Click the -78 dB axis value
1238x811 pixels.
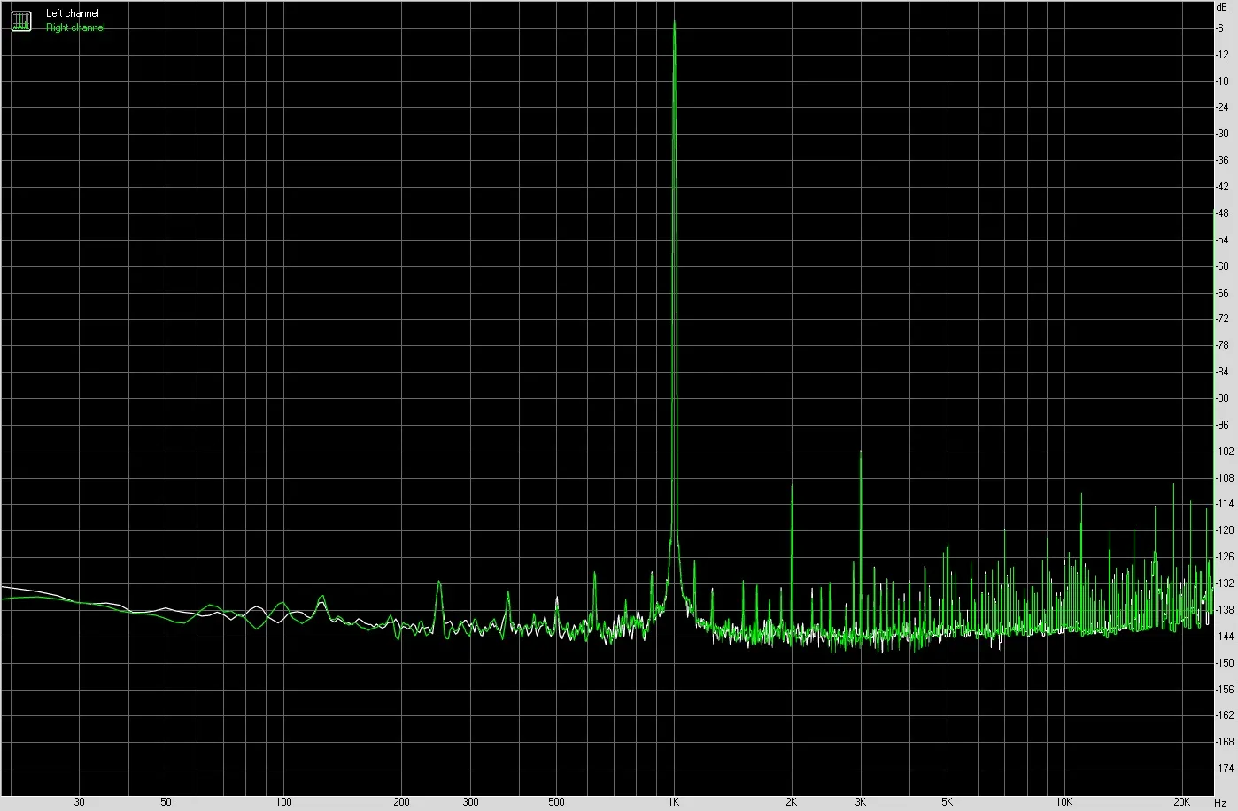point(1222,345)
